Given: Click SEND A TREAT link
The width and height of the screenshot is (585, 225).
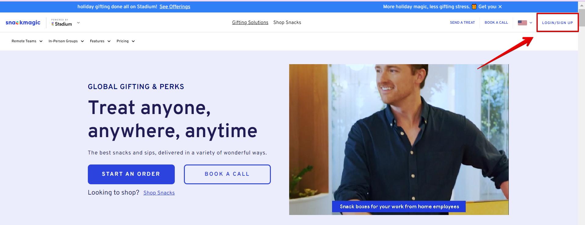Looking at the screenshot, I should pos(462,22).
